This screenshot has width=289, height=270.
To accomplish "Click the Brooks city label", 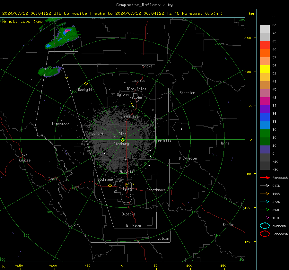I will point(228,225).
